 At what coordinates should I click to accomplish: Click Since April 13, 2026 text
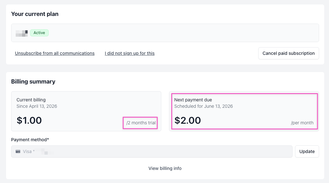tap(37, 106)
